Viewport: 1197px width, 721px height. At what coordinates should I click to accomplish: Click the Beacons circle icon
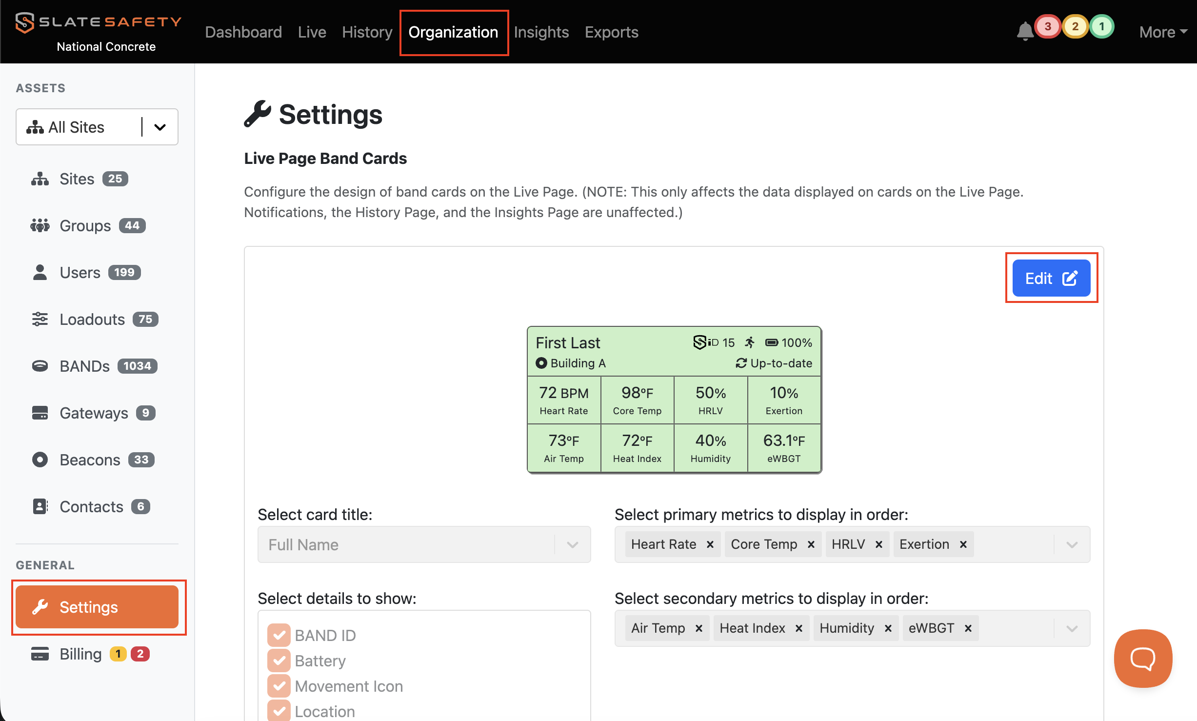[x=40, y=460]
